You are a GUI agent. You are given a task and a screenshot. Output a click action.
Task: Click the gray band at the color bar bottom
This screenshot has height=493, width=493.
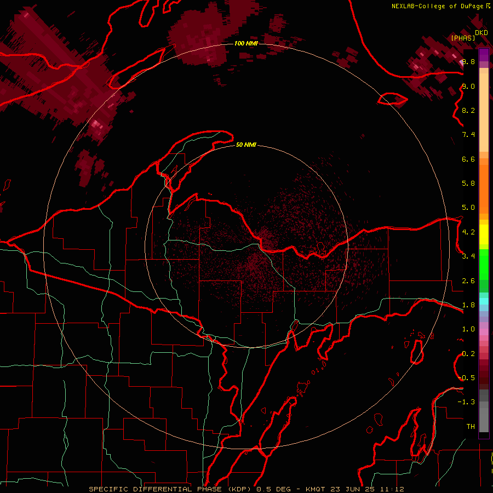tap(484, 412)
